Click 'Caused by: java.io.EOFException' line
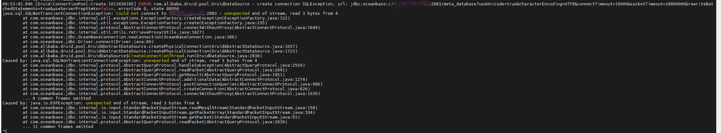This screenshot has height=133, width=721. tap(101, 103)
